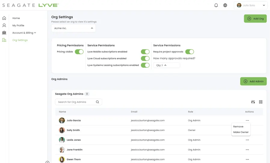Open the Julio Soto user dropdown
Image resolution: width=270 pixels, height=163 pixels.
(x=250, y=5)
